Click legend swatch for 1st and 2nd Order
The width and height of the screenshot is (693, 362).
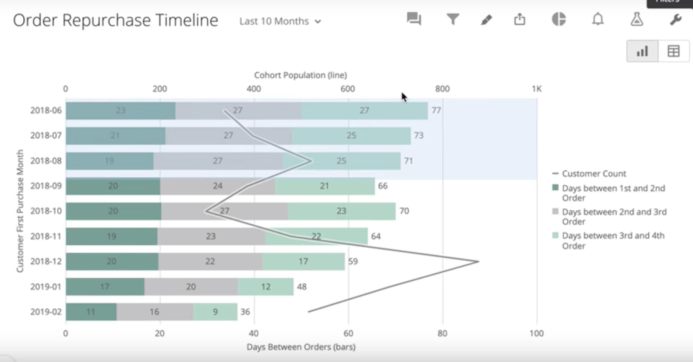coord(555,187)
